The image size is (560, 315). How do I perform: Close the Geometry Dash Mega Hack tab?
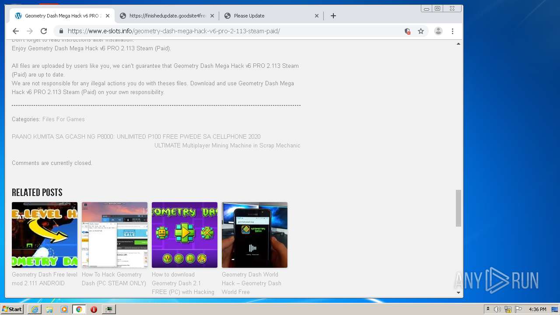tap(108, 16)
